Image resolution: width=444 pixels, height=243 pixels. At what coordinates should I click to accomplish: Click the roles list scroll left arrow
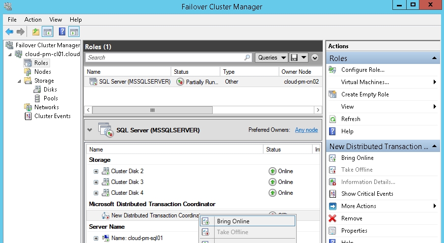pyautogui.click(x=88, y=110)
